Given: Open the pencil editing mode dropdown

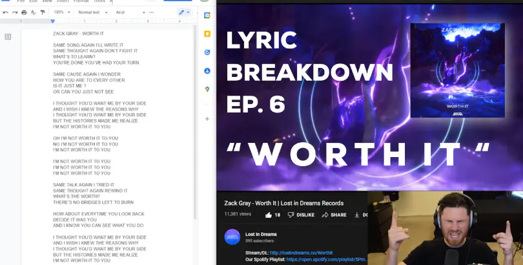Looking at the screenshot, I should 184,12.
